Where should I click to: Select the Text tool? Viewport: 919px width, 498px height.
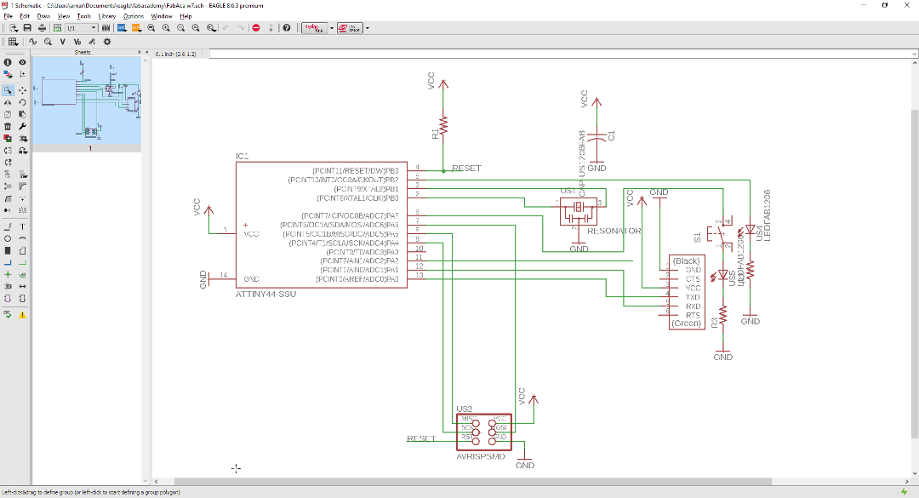(x=22, y=226)
